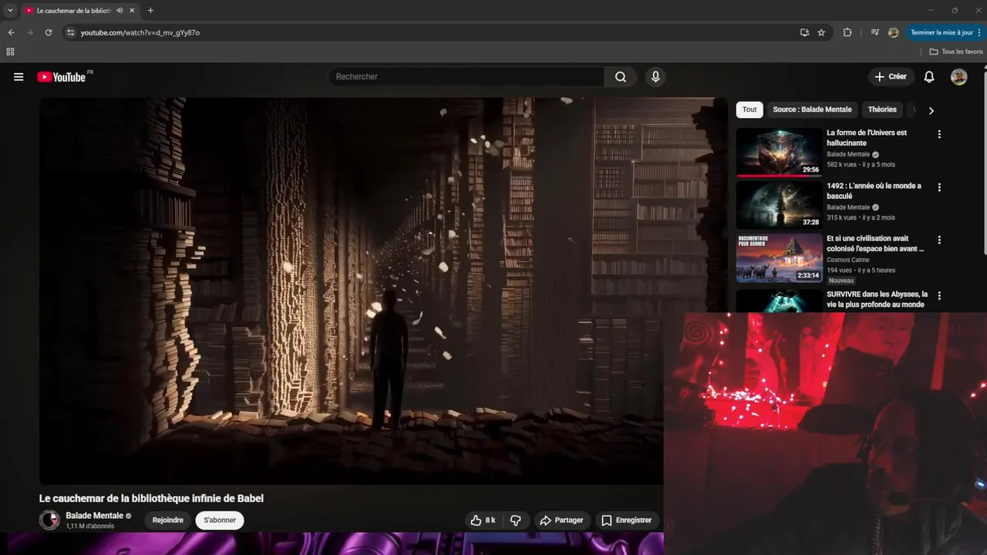Open 'La forme de l'Univers est hallucinante' thumbnail
The image size is (987, 555).
pyautogui.click(x=779, y=152)
